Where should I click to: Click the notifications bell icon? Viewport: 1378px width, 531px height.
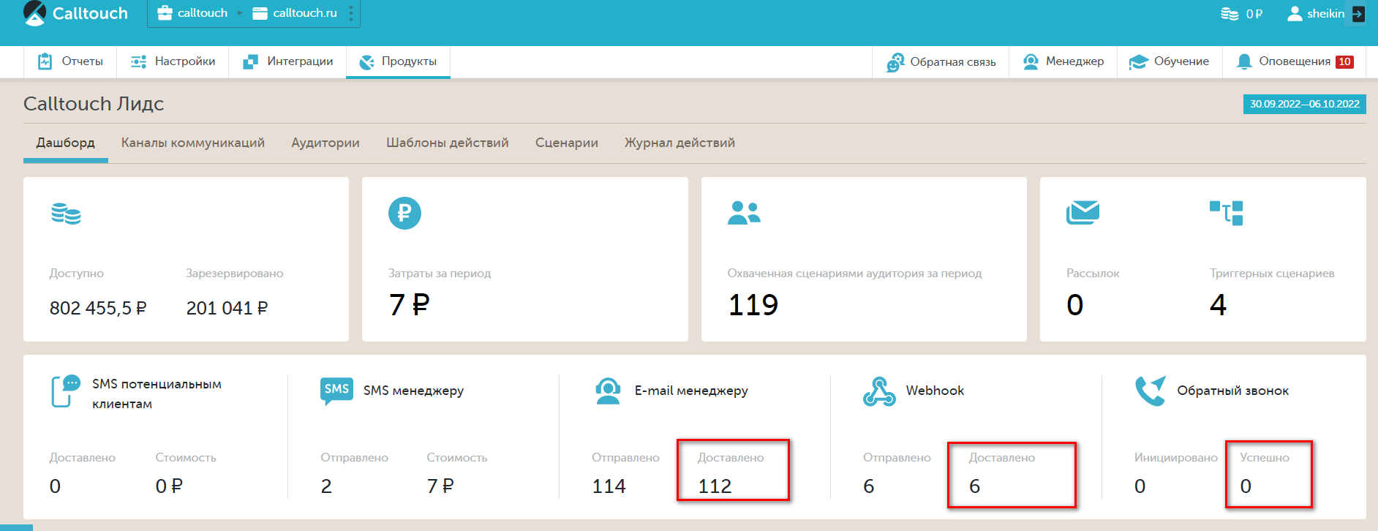(1244, 62)
